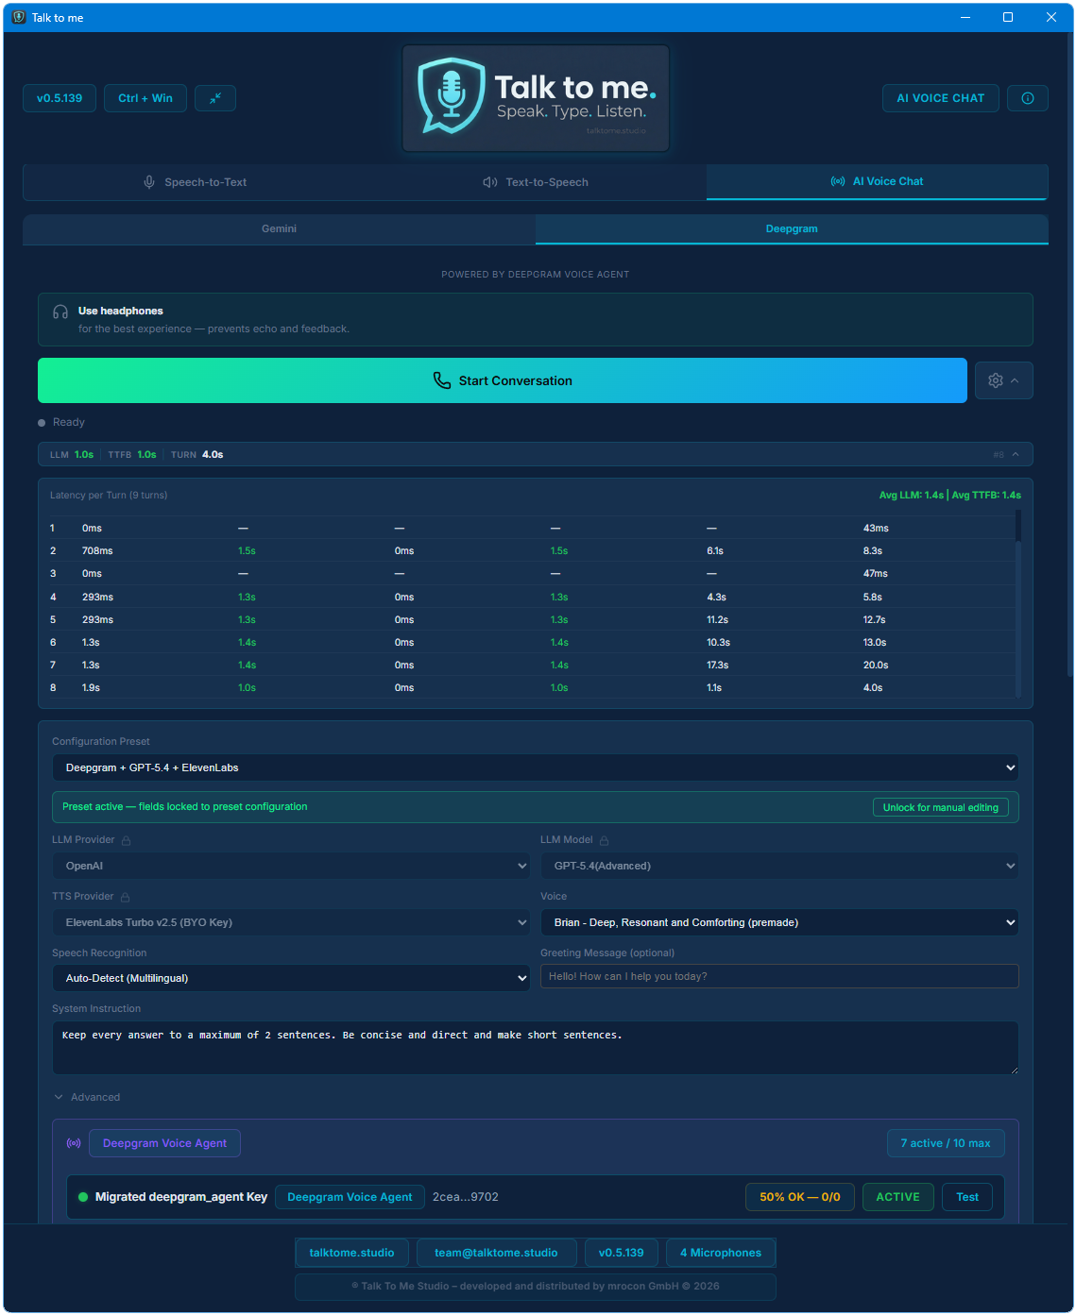Click the app icon in the title bar
1076x1315 pixels.
coord(18,17)
